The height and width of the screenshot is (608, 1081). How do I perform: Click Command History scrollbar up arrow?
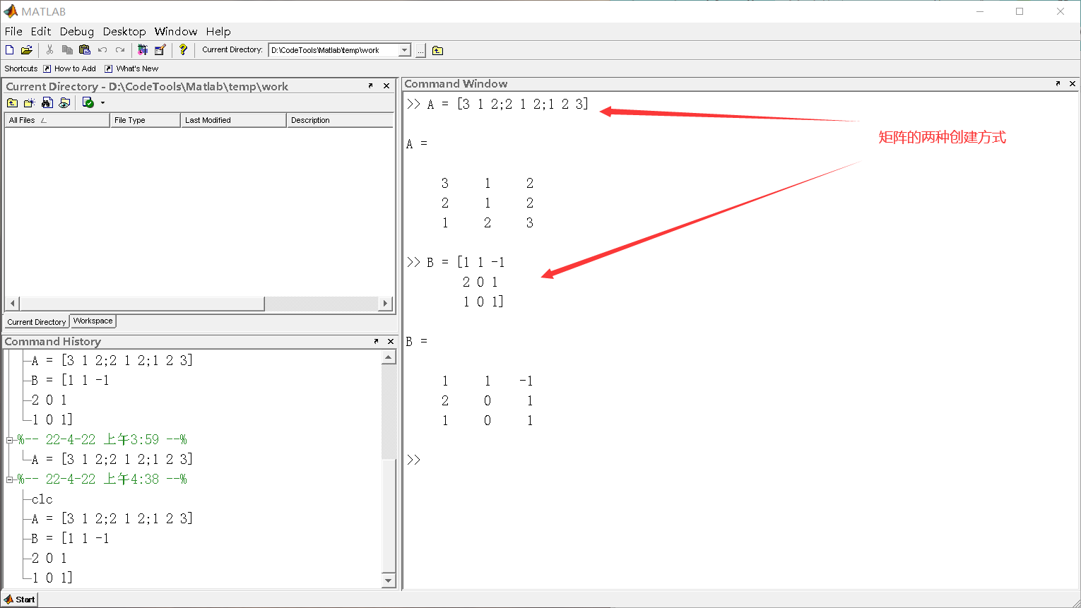click(x=389, y=357)
